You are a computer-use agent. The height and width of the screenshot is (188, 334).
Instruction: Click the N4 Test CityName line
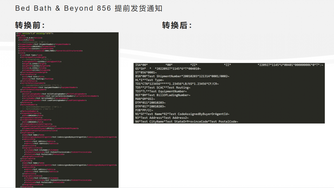click(187, 121)
